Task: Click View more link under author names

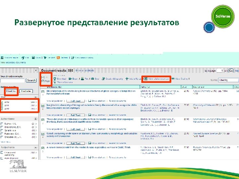Action: 6,142
